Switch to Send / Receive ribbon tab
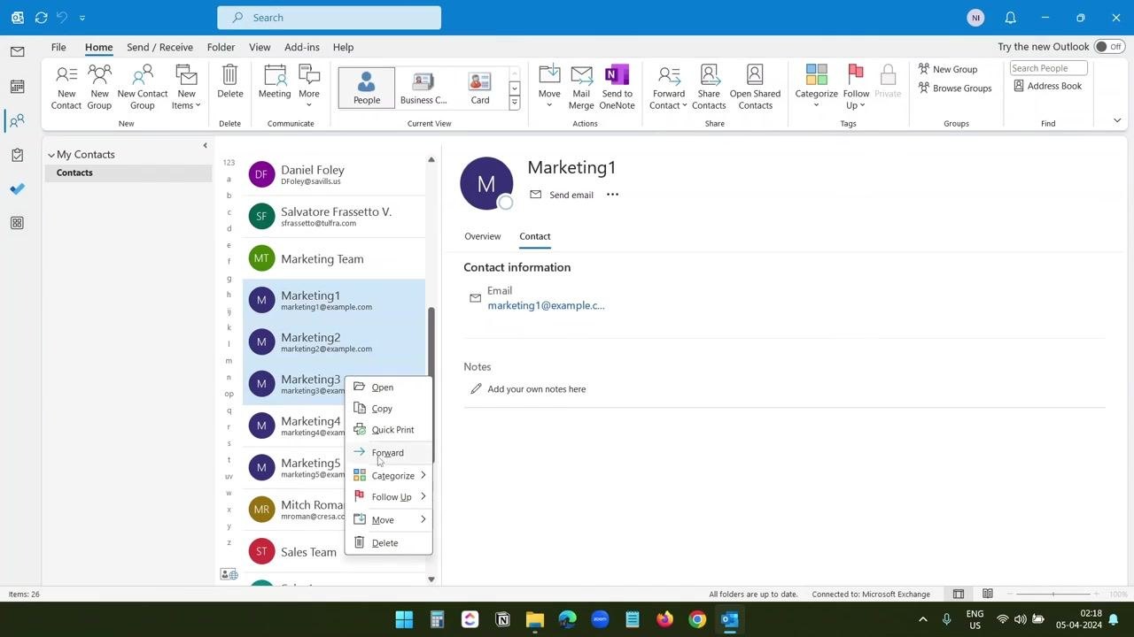The image size is (1134, 637). (x=159, y=47)
